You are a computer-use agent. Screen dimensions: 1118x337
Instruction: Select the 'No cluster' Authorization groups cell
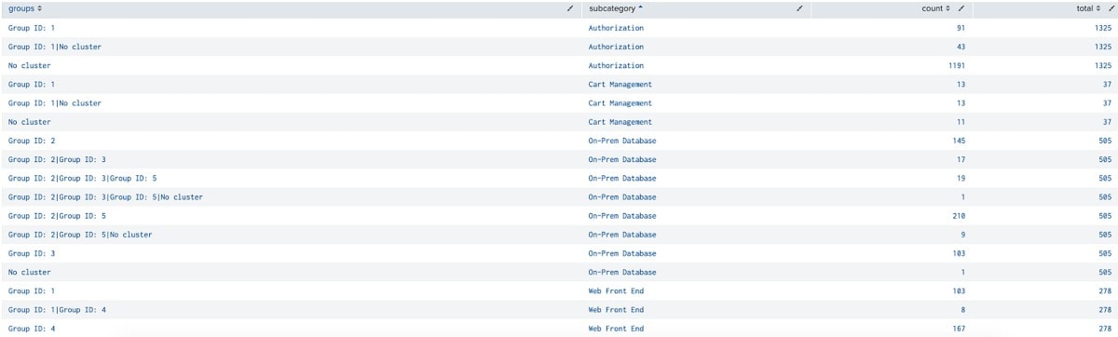pos(29,66)
